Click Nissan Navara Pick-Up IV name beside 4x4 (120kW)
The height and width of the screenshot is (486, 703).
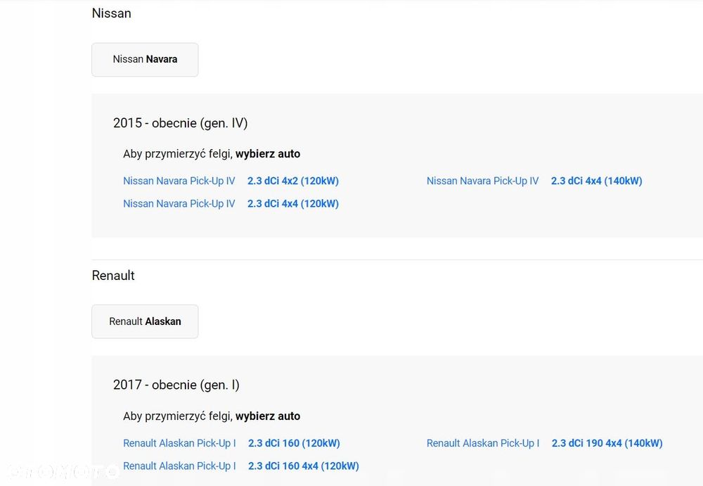click(x=179, y=203)
